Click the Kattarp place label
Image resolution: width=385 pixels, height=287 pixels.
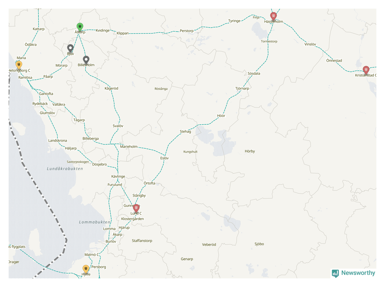pyautogui.click(x=38, y=29)
